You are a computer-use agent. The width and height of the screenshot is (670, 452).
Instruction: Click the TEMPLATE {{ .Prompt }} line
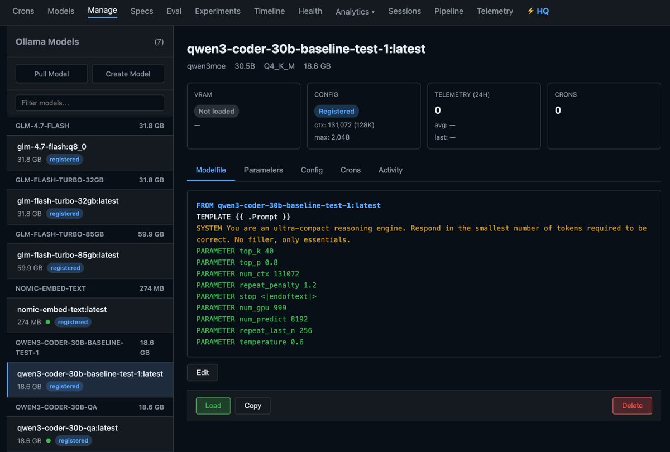click(x=243, y=217)
